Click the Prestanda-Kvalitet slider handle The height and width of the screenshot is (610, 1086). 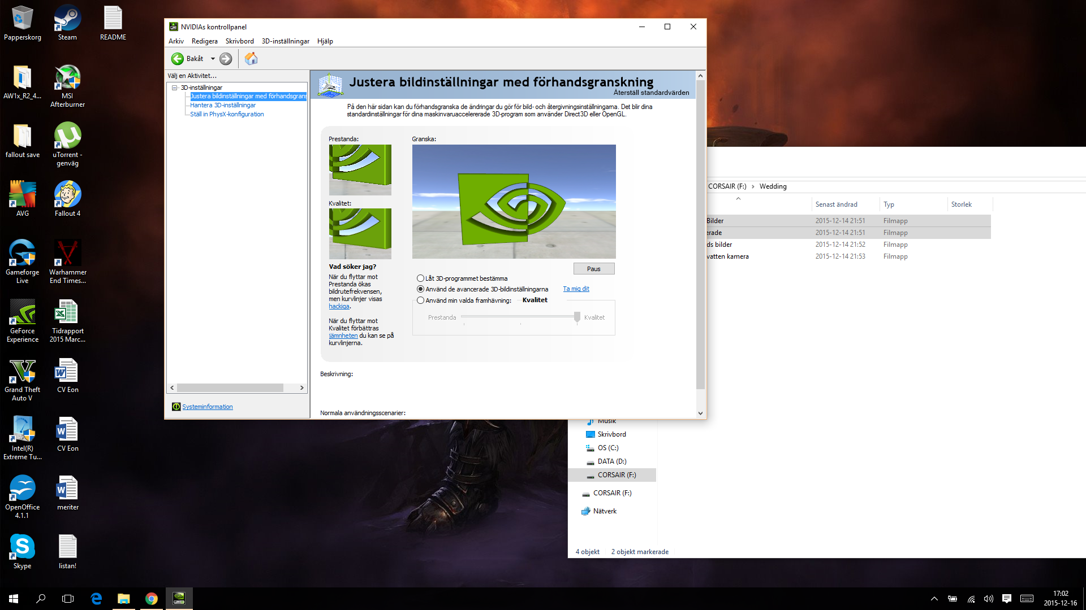[577, 317]
